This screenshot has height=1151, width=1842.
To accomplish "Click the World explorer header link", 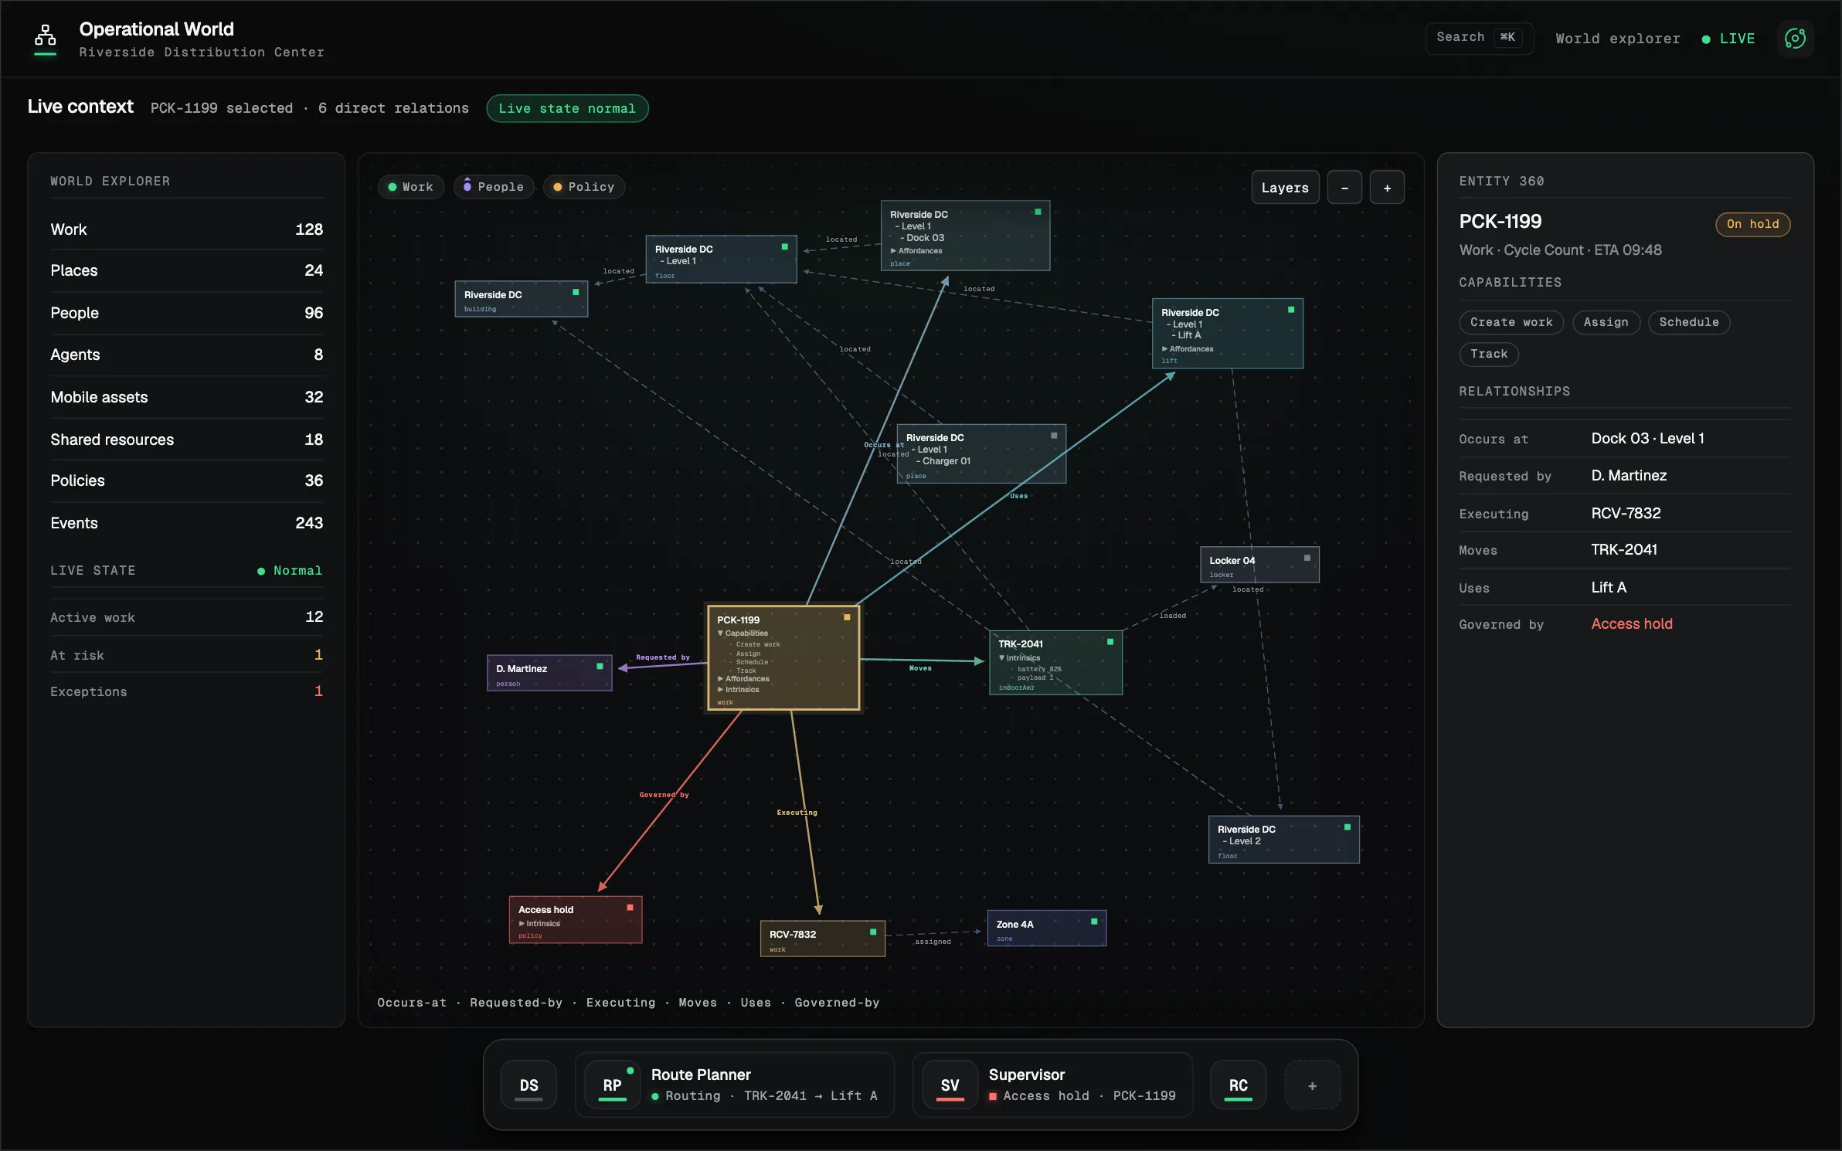I will (1617, 39).
